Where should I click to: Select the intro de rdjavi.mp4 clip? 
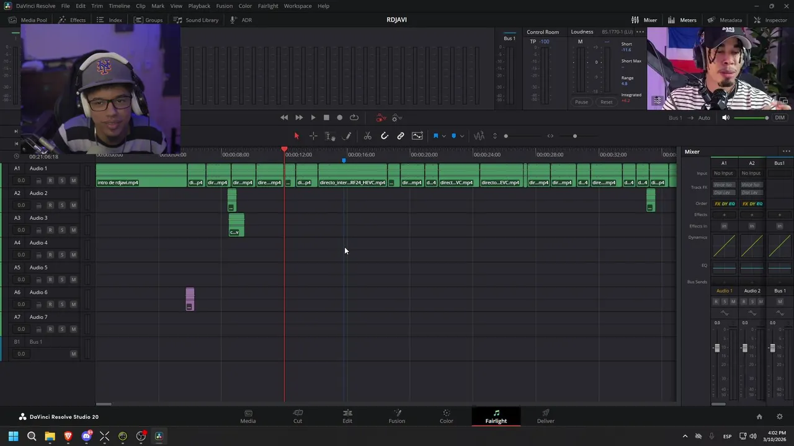coord(141,175)
